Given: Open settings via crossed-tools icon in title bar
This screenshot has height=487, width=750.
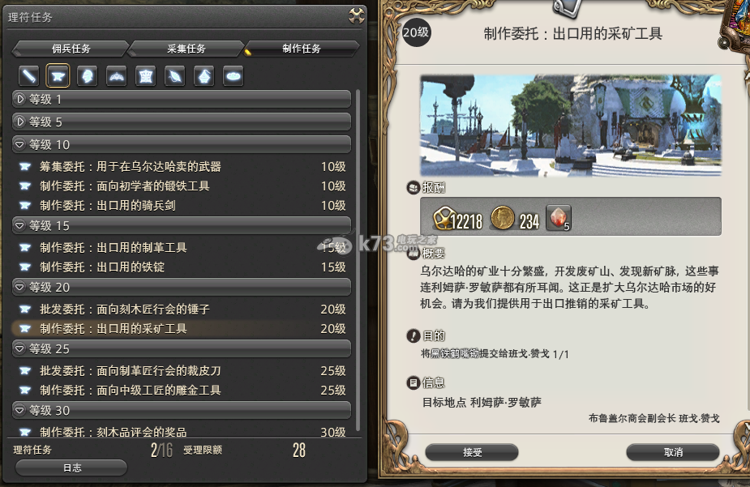Looking at the screenshot, I should click(356, 16).
